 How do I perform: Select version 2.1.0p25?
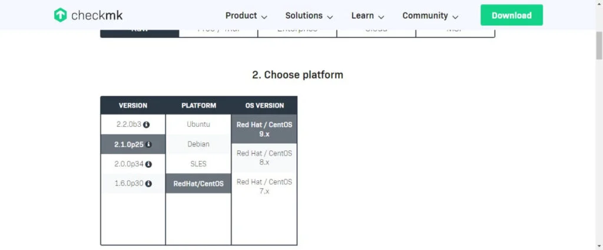pos(133,144)
